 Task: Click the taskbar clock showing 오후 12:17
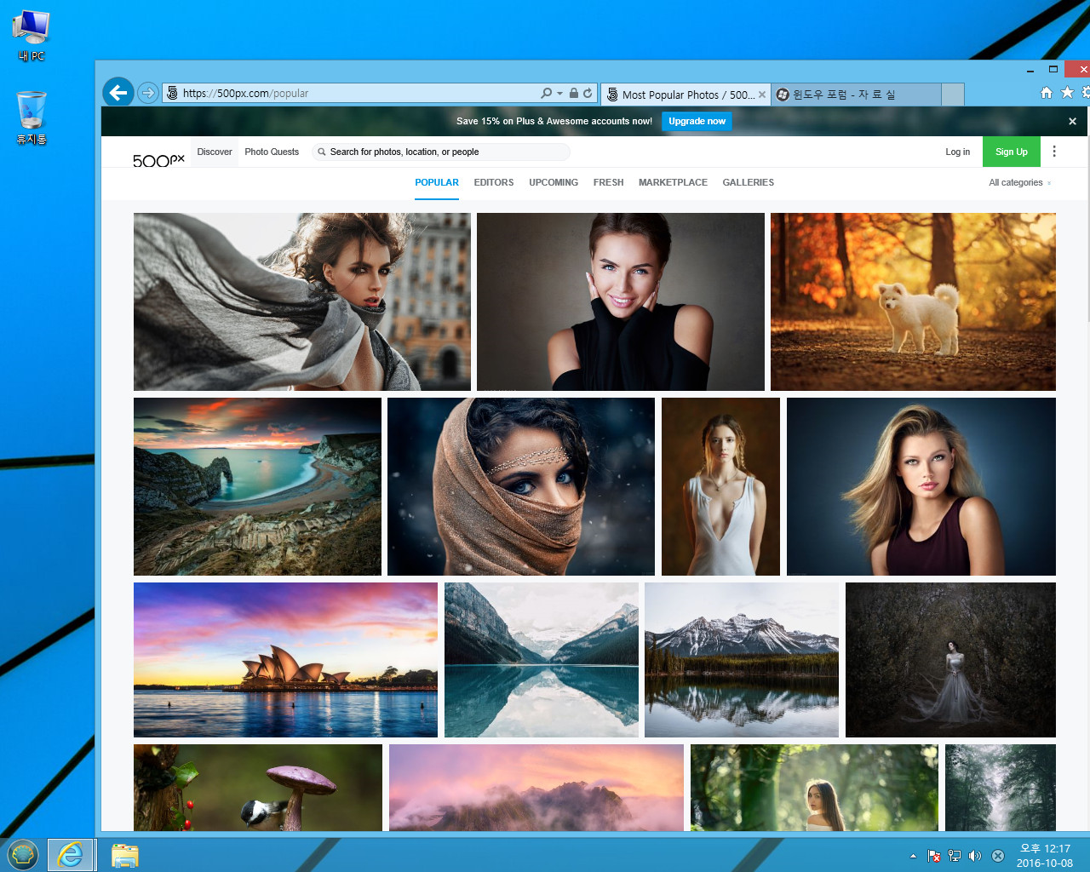pyautogui.click(x=1045, y=856)
